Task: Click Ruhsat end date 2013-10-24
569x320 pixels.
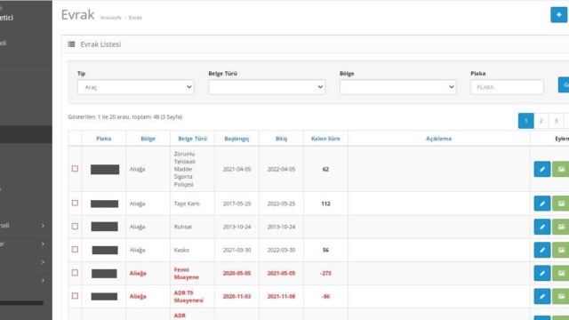Action: pyautogui.click(x=281, y=227)
